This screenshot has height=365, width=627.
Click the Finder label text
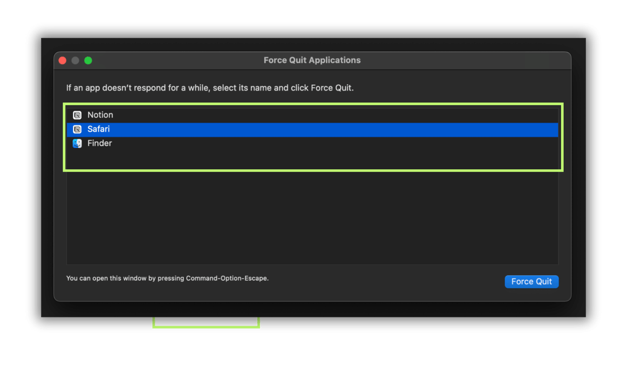pos(100,143)
